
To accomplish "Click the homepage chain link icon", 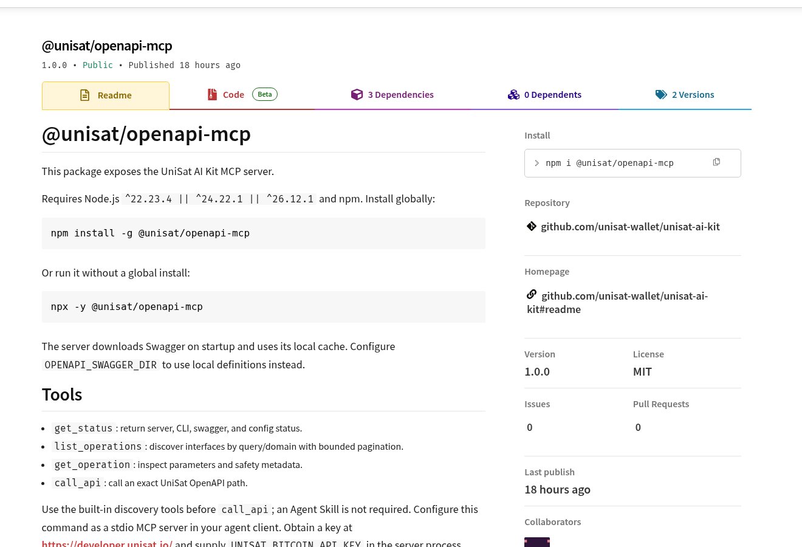I will click(531, 294).
